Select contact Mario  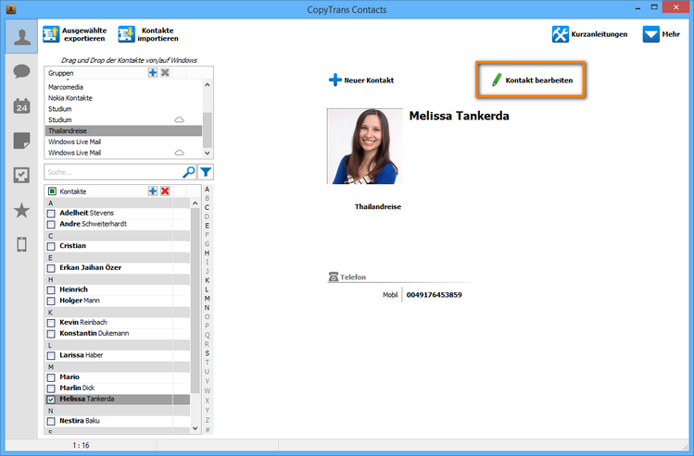pos(118,376)
